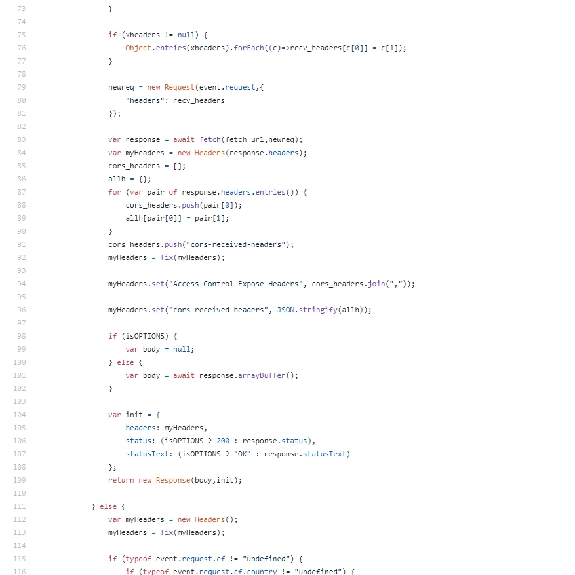575x575 pixels.
Task: Click "cors_headers.push(pair[0]);" line
Action: (184, 206)
